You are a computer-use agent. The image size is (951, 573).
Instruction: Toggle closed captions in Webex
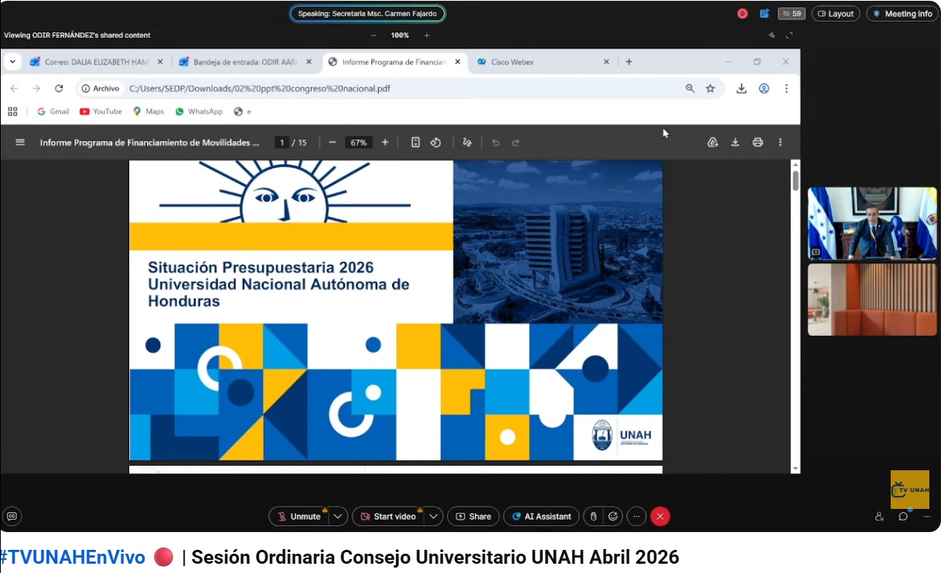[12, 517]
